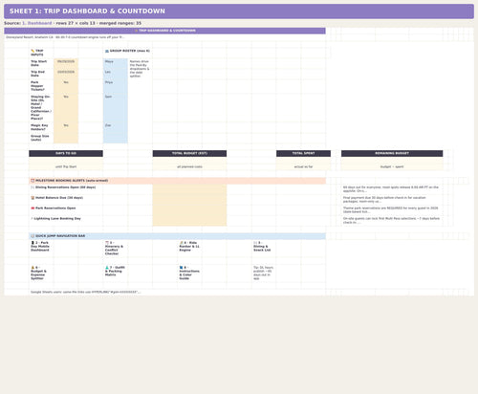This screenshot has width=478, height=394.
Task: Click the calendar icon on Itinerary link
Action: point(107,243)
